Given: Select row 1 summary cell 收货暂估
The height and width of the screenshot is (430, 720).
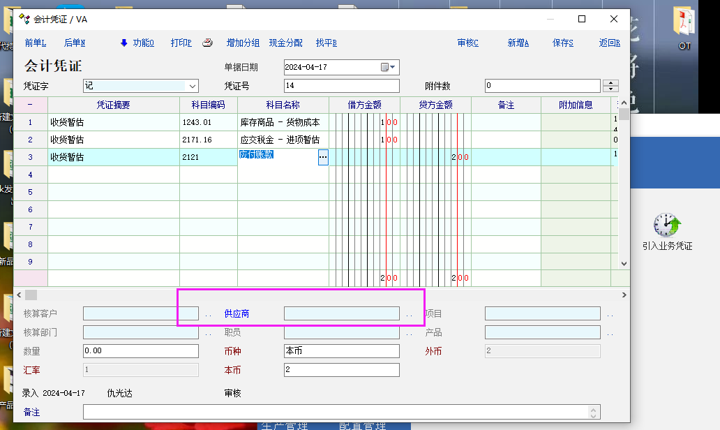Looking at the screenshot, I should (113, 122).
